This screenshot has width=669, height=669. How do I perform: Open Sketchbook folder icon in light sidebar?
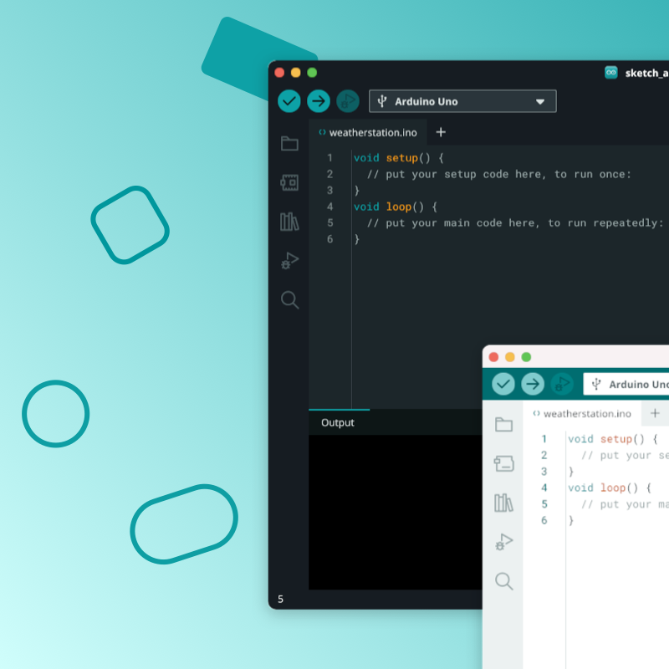[x=504, y=424]
